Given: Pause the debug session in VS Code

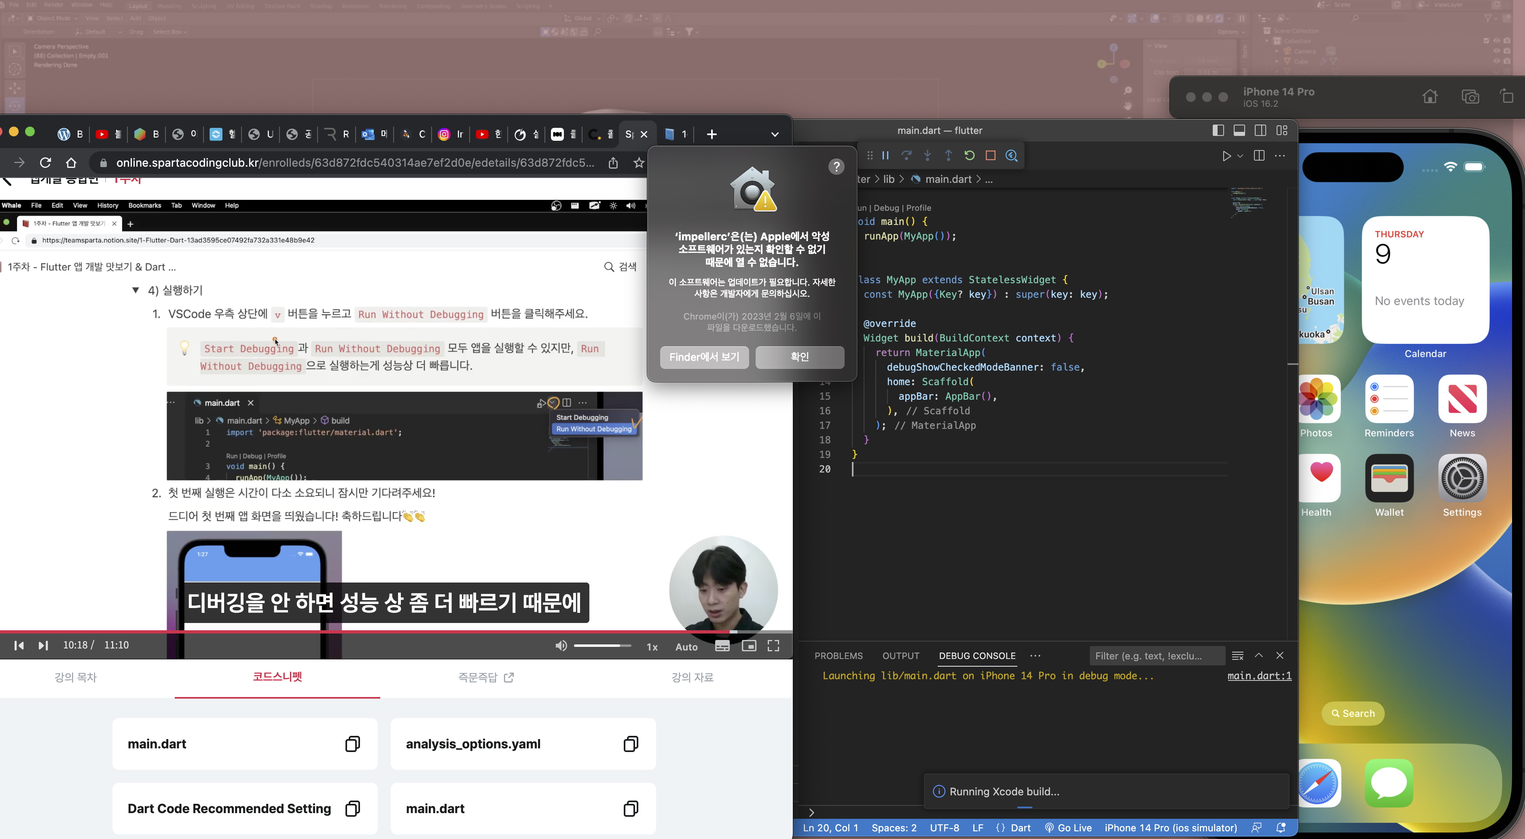Looking at the screenshot, I should coord(885,155).
